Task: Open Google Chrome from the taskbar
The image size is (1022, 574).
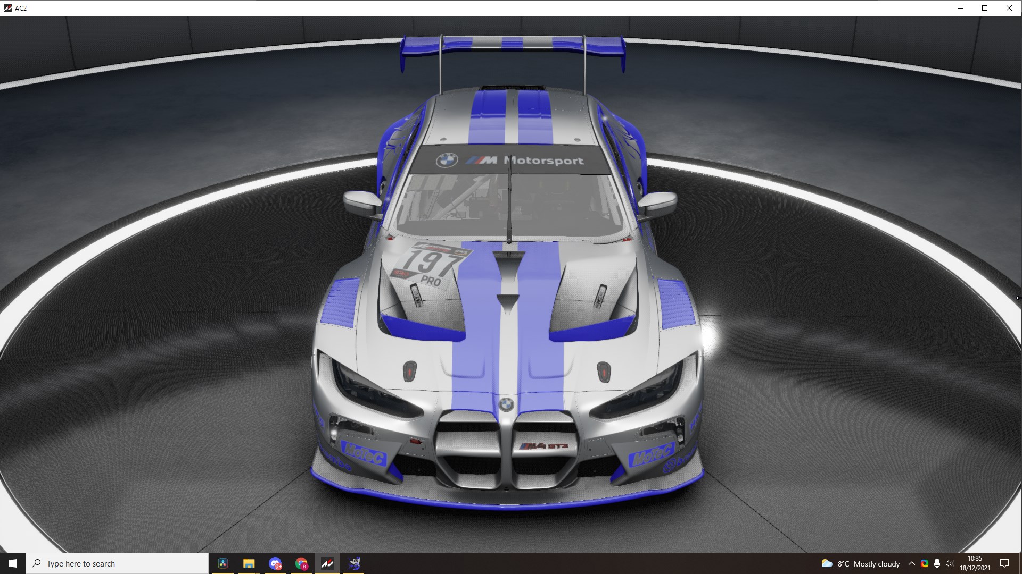Action: (301, 563)
